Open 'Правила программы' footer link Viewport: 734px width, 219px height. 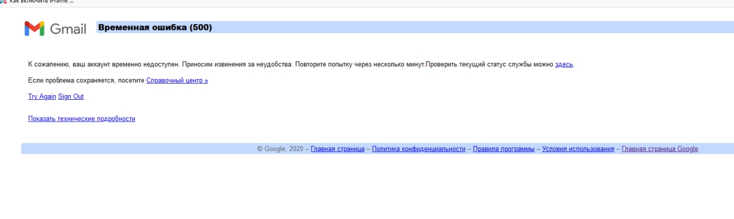503,149
